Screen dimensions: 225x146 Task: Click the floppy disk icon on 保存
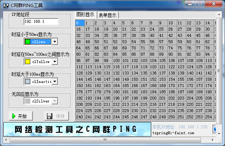pyautogui.click(x=50, y=116)
